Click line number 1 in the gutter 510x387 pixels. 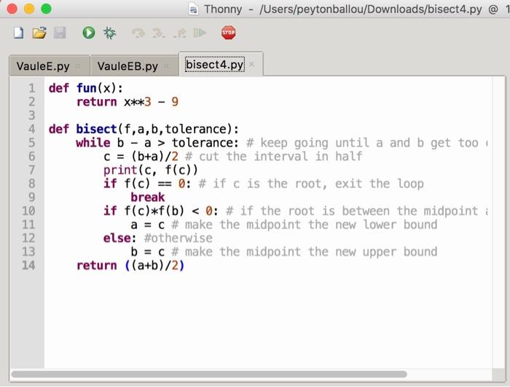(31, 88)
